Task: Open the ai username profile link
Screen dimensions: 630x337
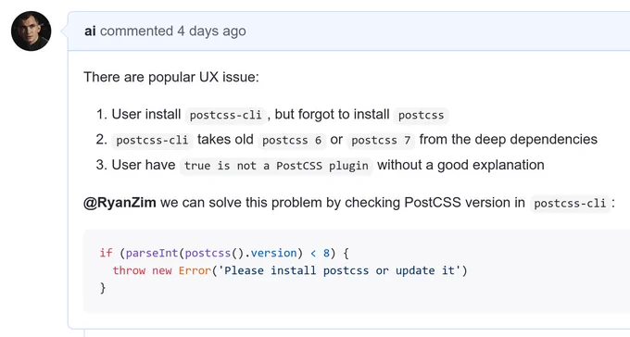Action: coord(90,31)
